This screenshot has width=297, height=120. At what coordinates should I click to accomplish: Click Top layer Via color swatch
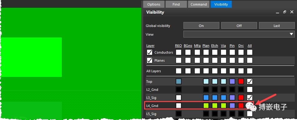pyautogui.click(x=223, y=81)
